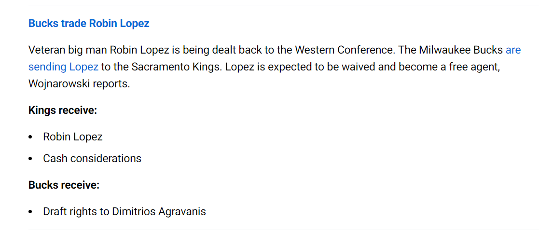
Task: Click the 'Bucks receive:' bold heading
Action: (64, 185)
